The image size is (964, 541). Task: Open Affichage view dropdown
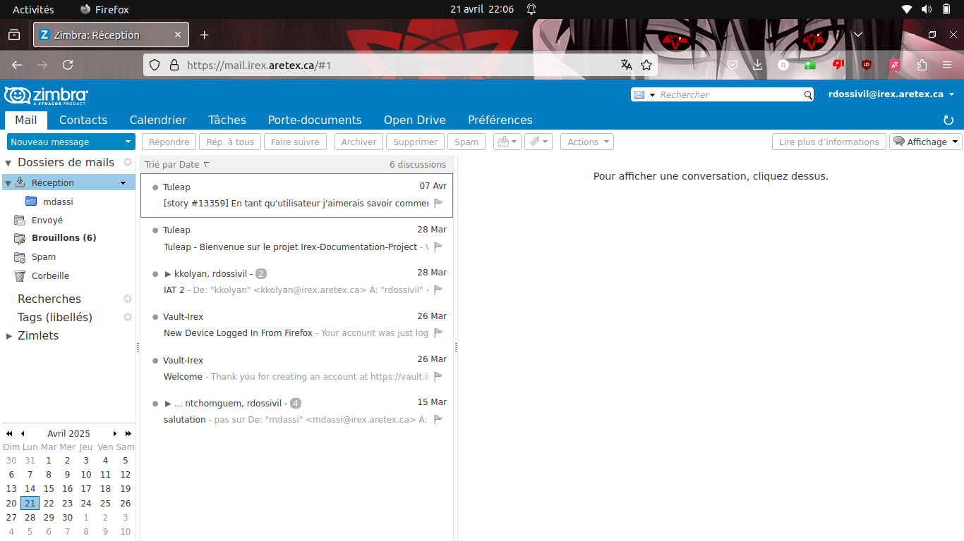(926, 142)
